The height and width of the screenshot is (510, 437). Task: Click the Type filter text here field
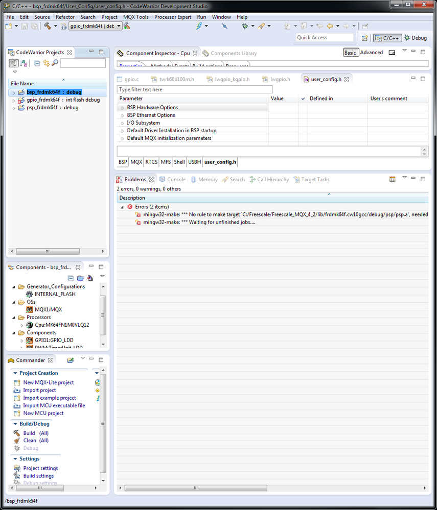pos(194,89)
